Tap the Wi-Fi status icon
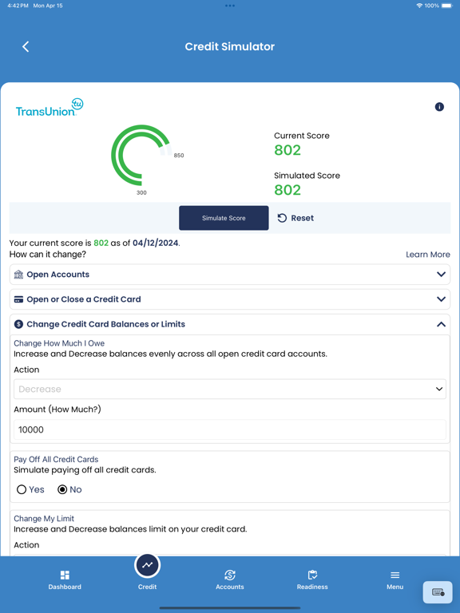 tap(419, 6)
